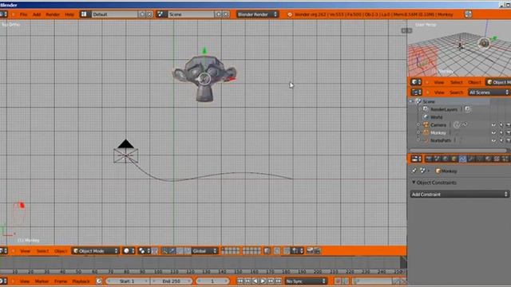Open the Render menu
Screen dimensions: 511x287
[x=53, y=14]
